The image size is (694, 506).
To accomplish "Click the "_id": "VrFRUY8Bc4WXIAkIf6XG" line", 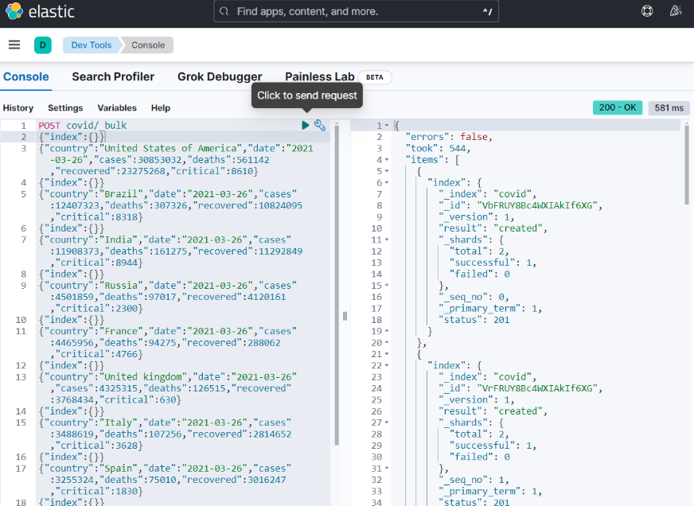I will [x=520, y=388].
